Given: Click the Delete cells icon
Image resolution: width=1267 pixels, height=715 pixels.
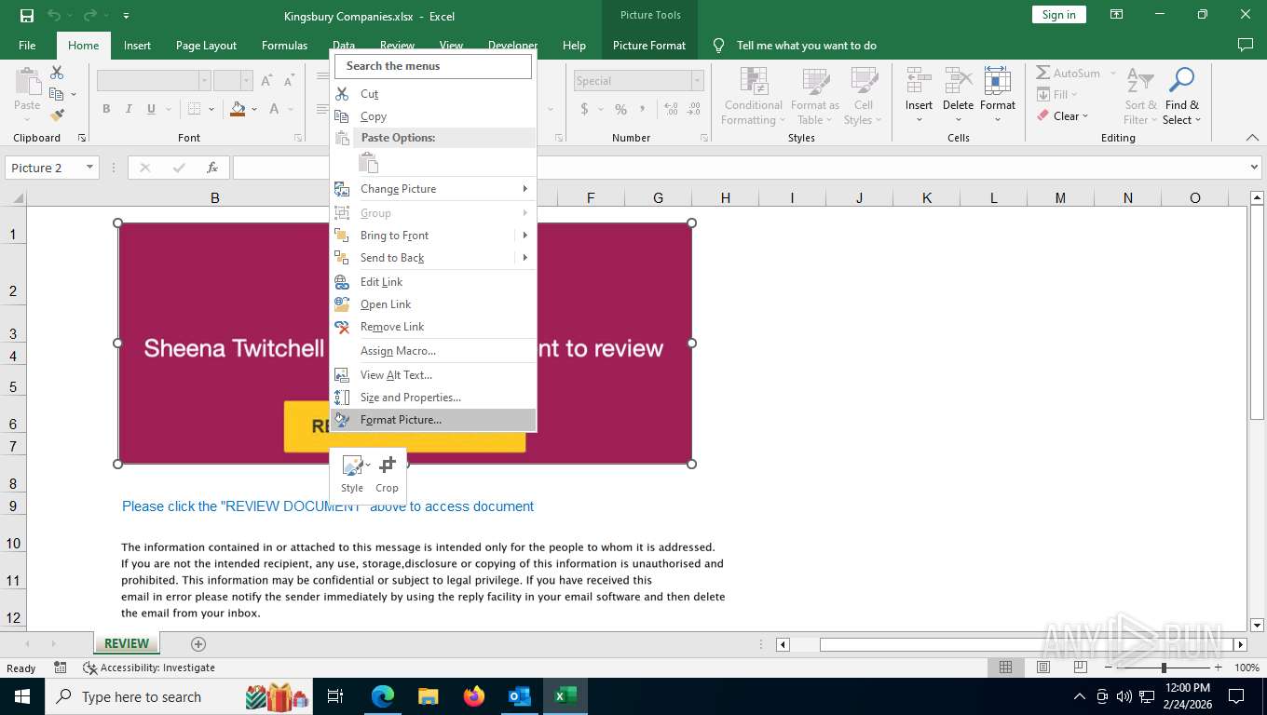Looking at the screenshot, I should pyautogui.click(x=958, y=80).
